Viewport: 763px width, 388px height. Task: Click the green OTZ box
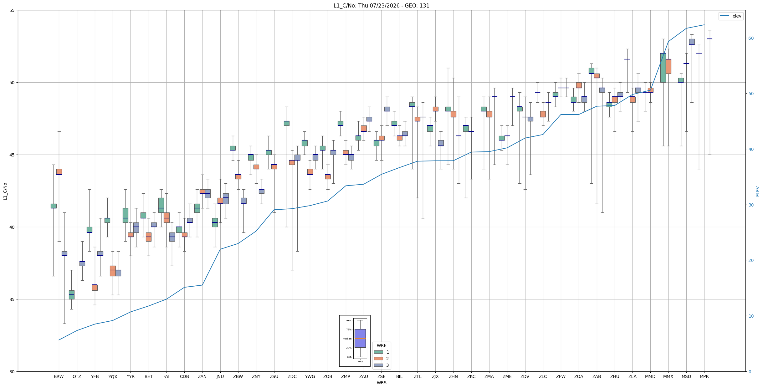(71, 295)
